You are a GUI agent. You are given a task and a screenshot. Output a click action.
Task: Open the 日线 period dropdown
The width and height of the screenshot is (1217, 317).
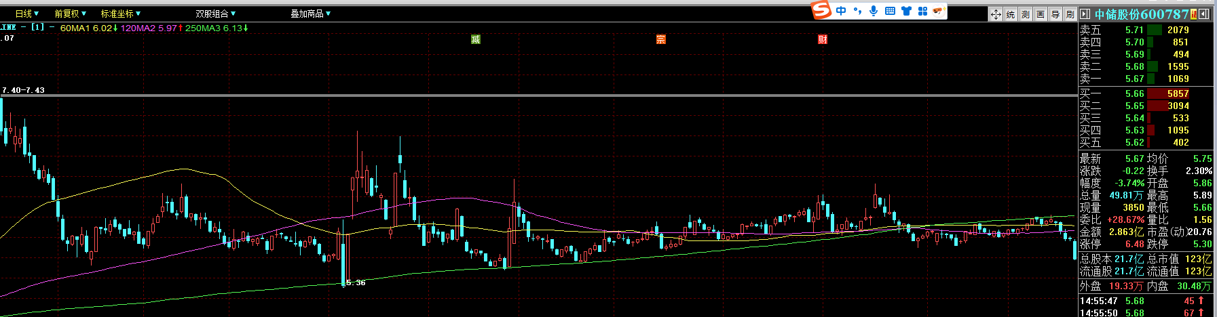click(27, 14)
